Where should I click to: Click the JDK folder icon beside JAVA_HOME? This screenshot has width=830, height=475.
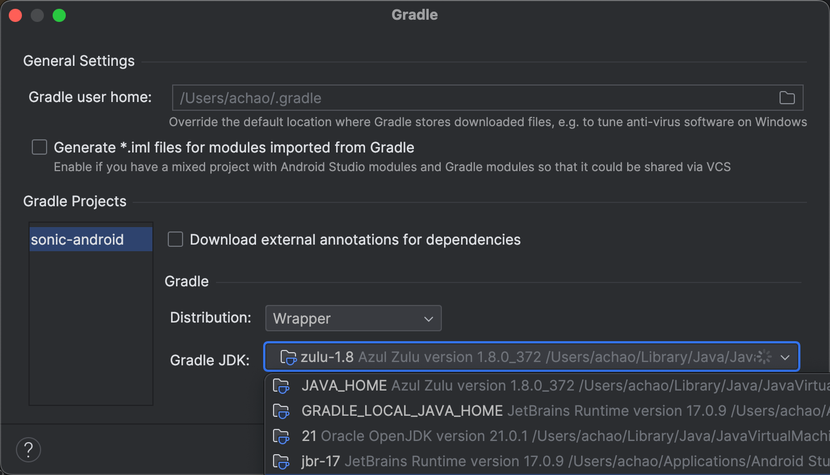tap(281, 386)
